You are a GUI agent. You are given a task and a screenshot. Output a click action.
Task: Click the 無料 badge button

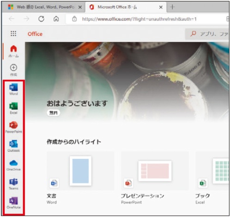pyautogui.click(x=53, y=113)
